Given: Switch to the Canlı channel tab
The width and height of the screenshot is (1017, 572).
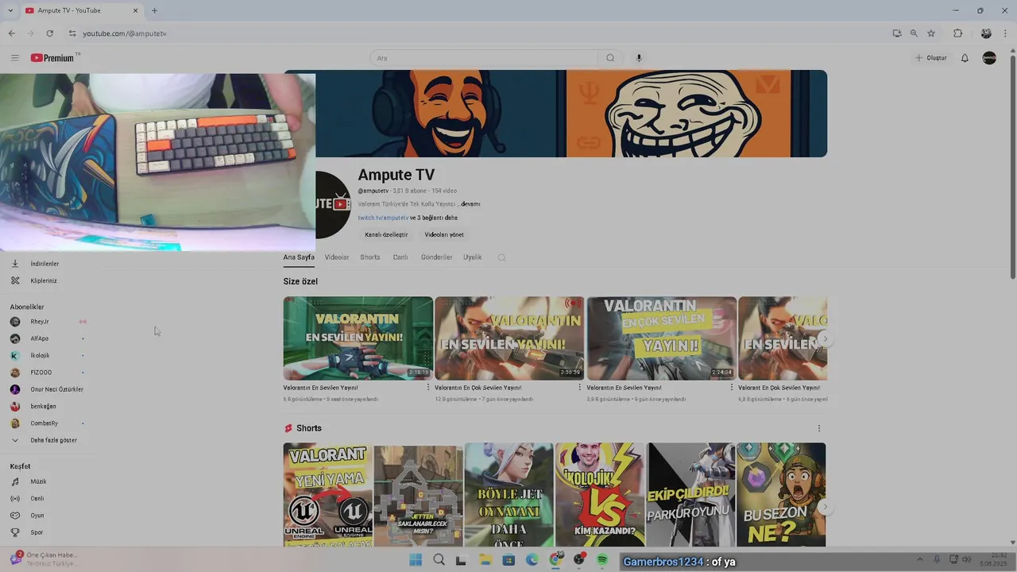Looking at the screenshot, I should pyautogui.click(x=400, y=257).
